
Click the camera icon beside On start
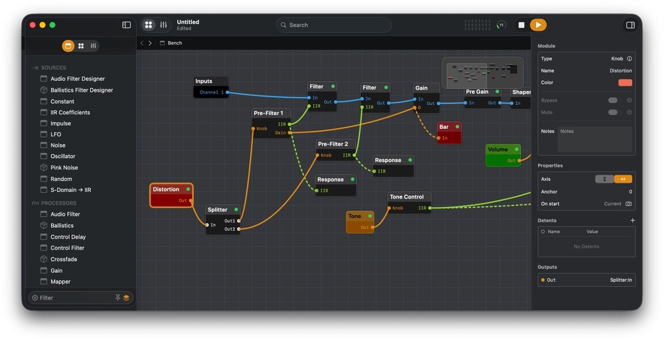coord(629,204)
